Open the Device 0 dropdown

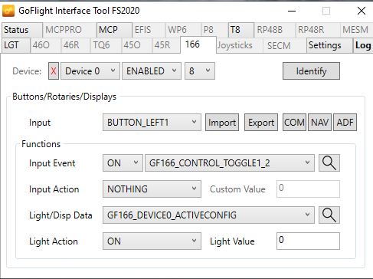click(90, 71)
